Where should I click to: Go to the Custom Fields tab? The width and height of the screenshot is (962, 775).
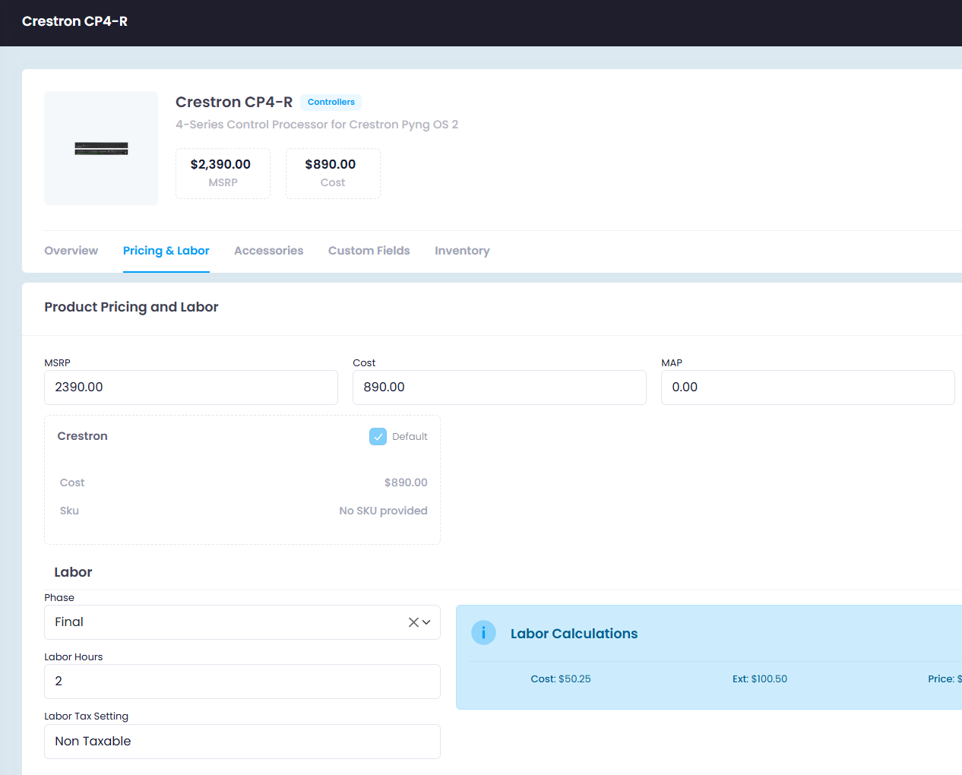(369, 251)
